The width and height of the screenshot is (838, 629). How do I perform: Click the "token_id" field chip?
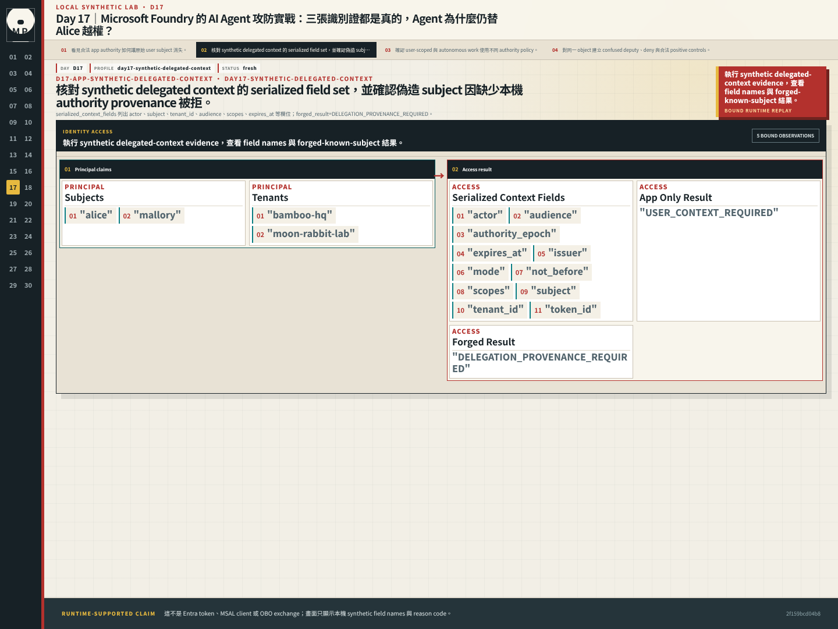pos(565,310)
